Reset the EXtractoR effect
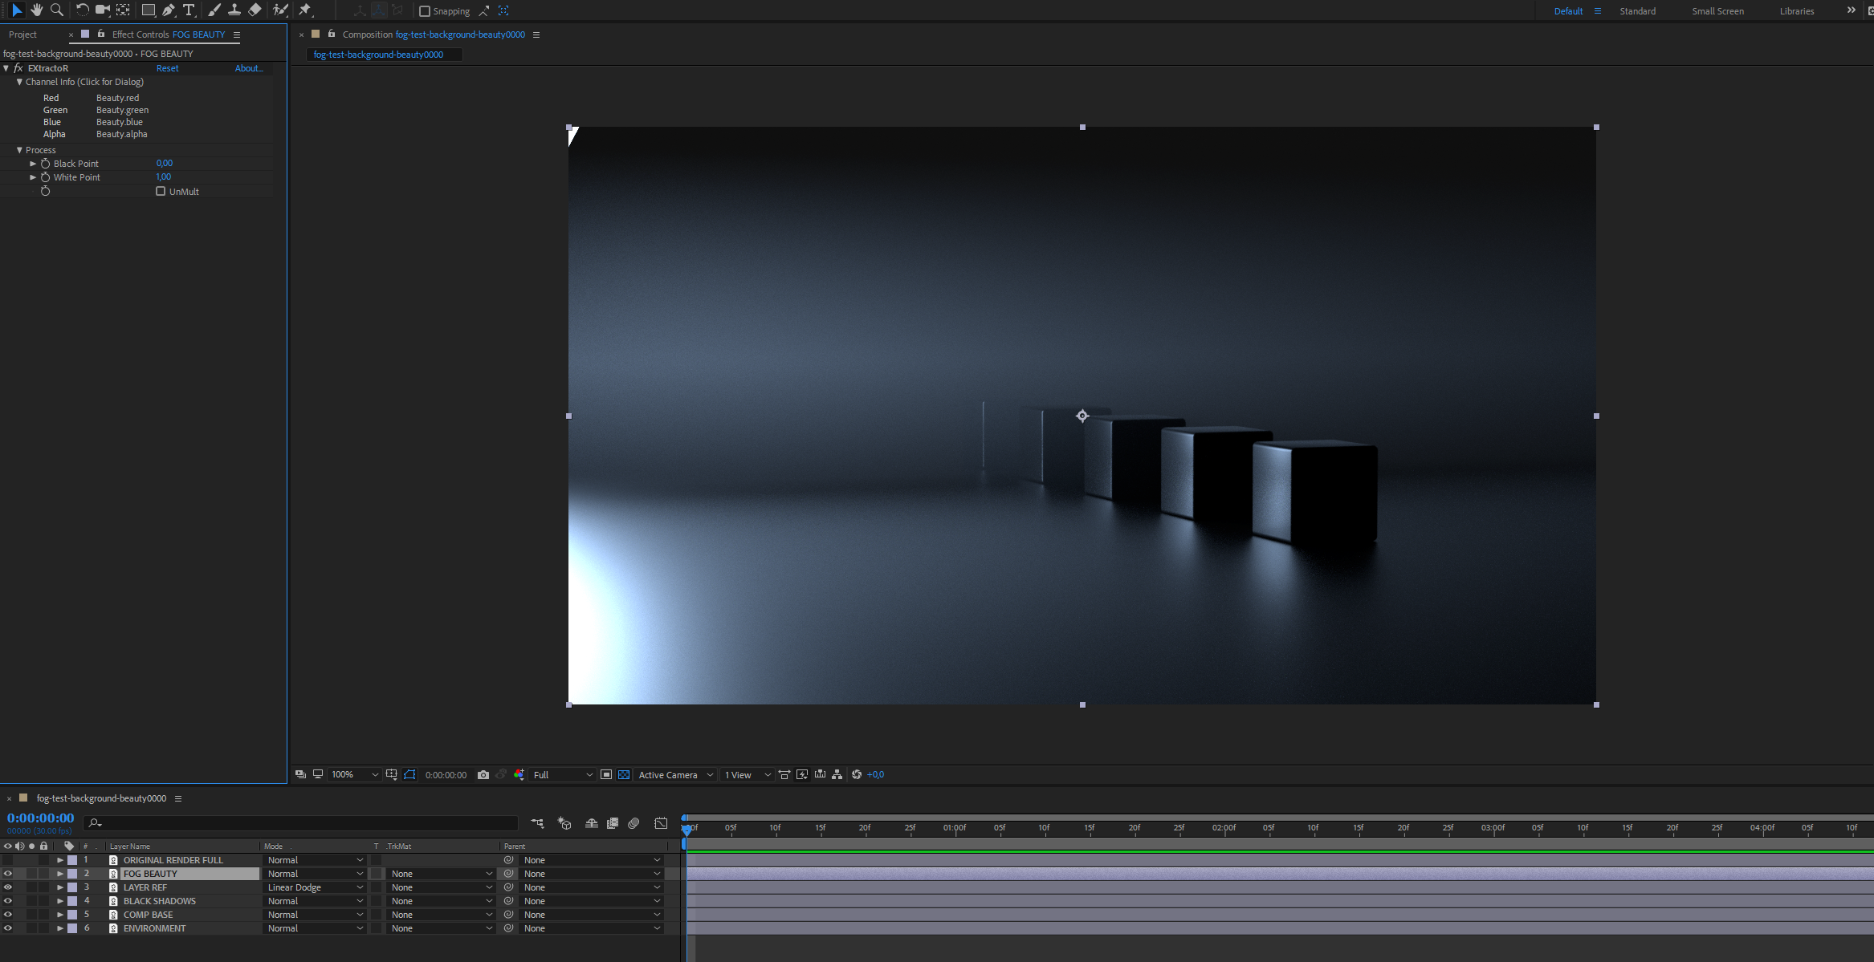Screen dimensions: 1874x962 (167, 68)
